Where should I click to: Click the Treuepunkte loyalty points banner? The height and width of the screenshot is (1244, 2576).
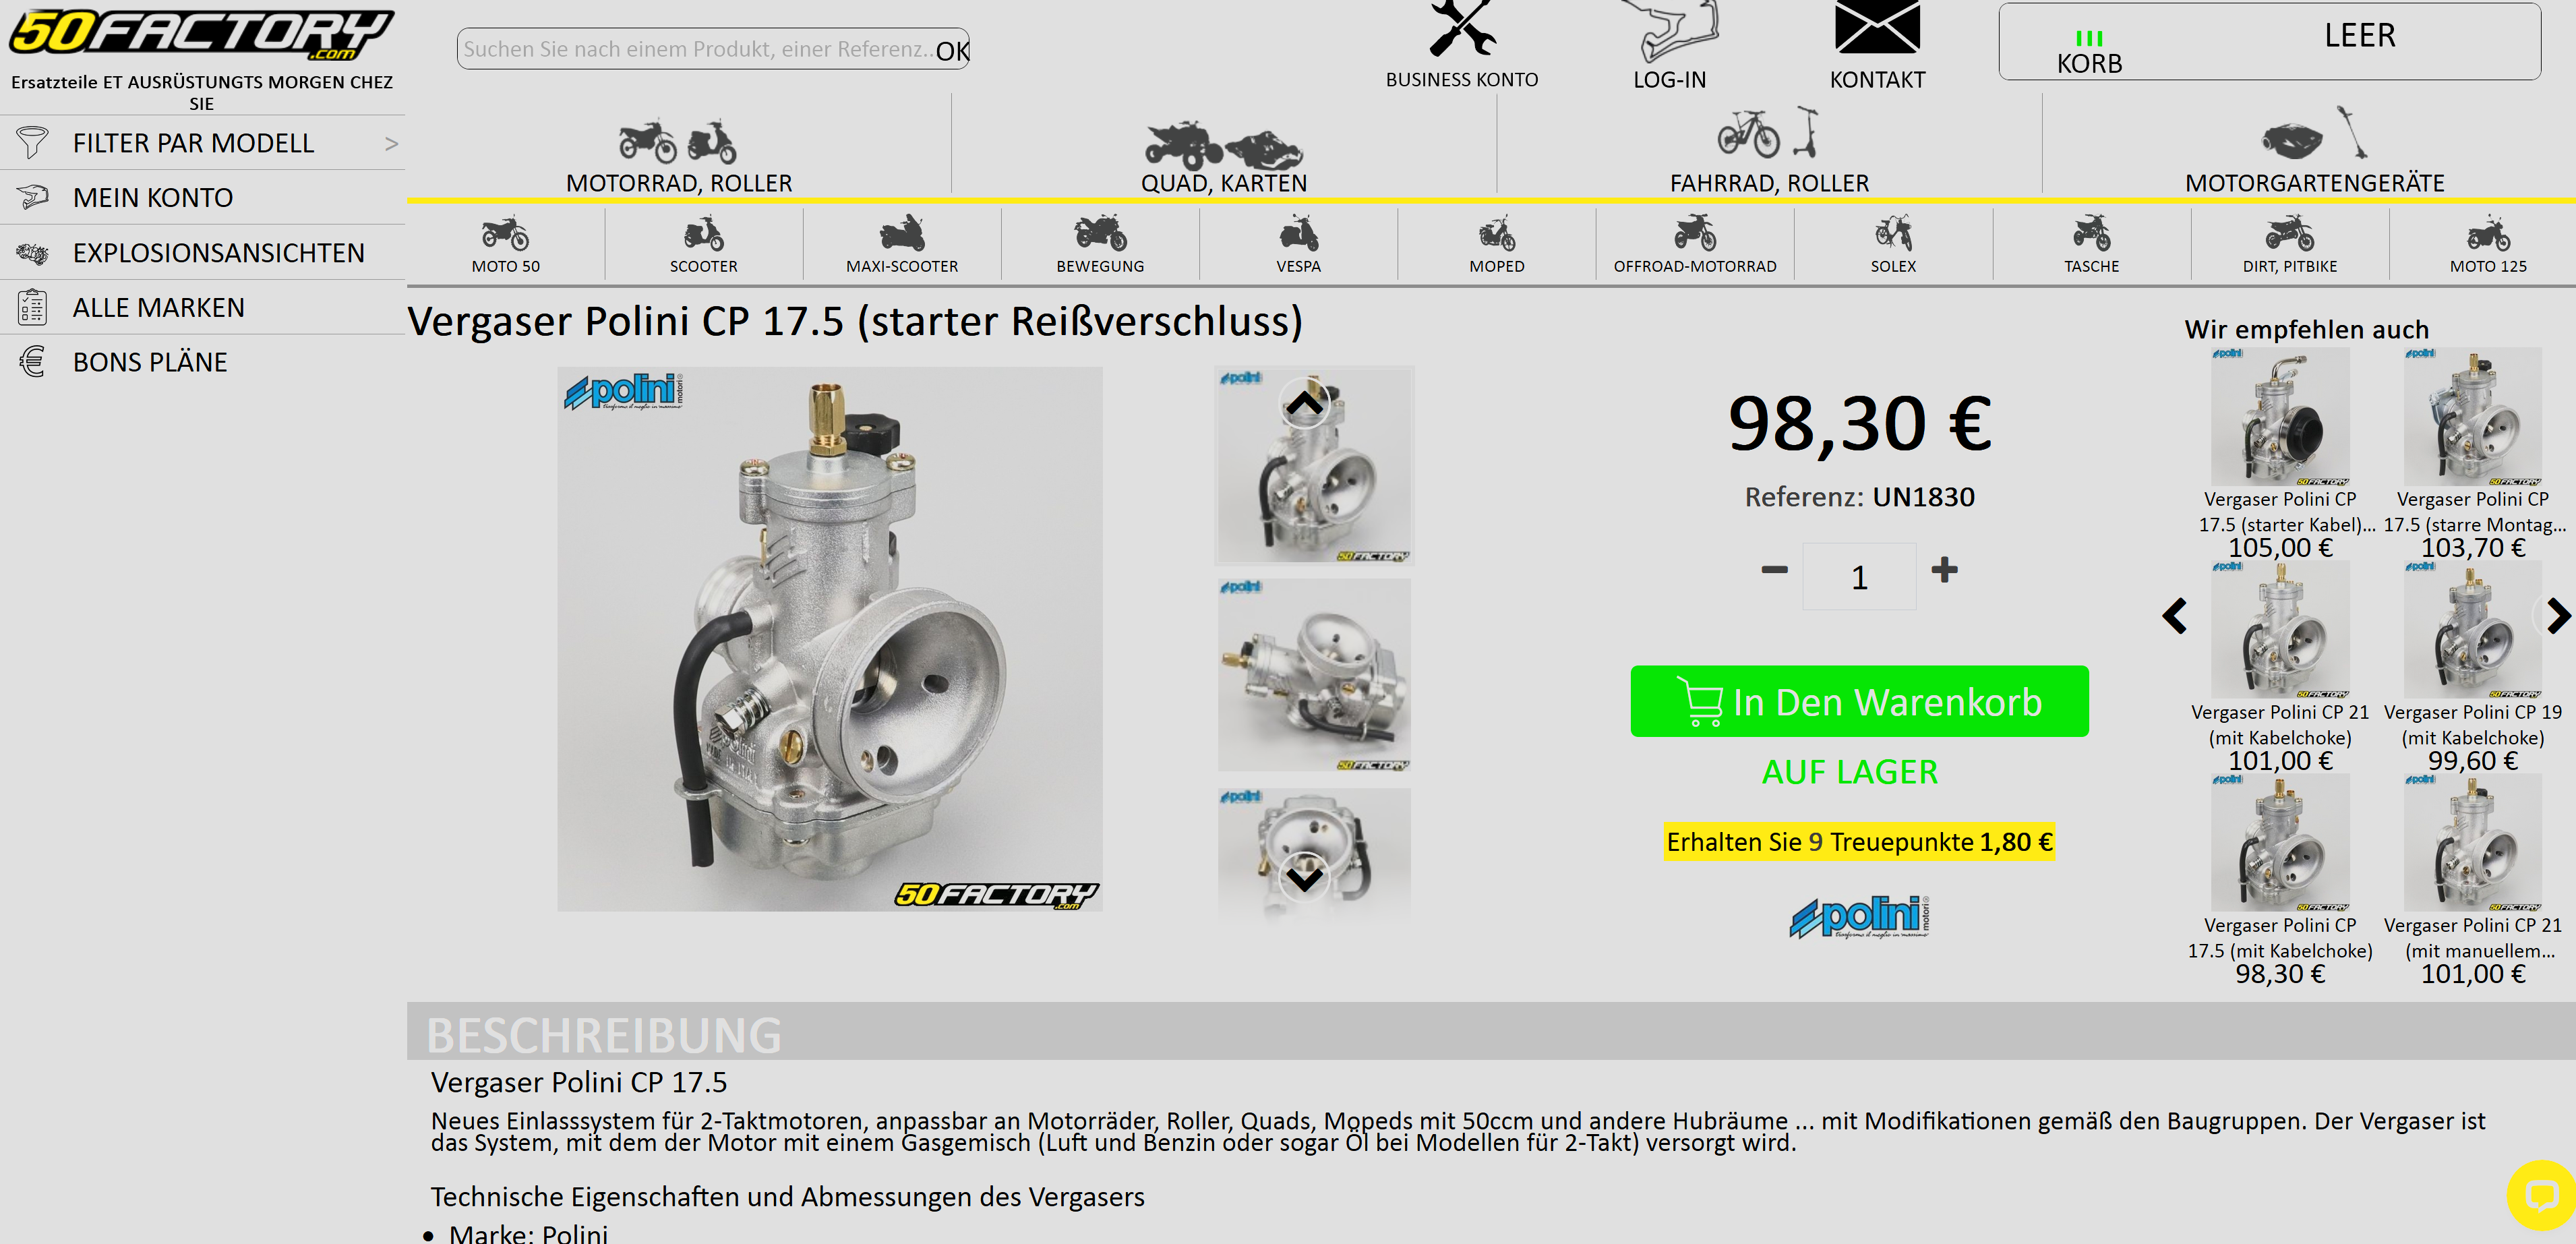(x=1859, y=842)
